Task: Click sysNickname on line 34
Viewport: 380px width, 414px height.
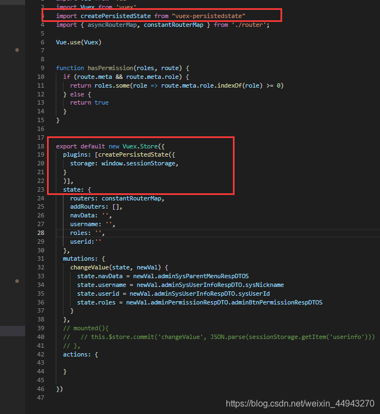Action: (x=265, y=285)
